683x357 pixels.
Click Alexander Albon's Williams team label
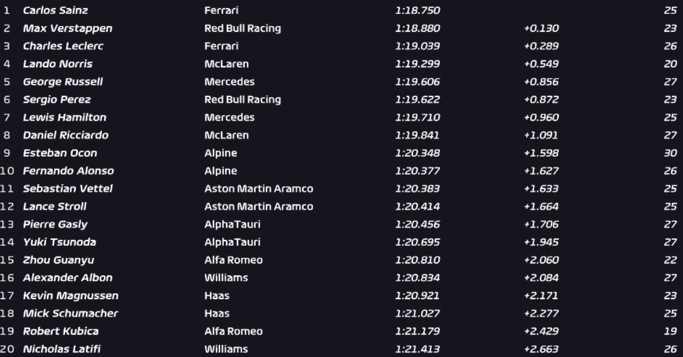point(226,278)
